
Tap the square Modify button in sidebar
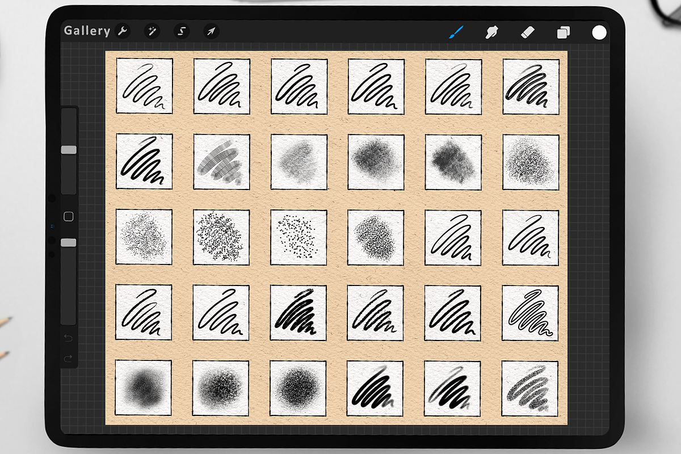[x=69, y=217]
